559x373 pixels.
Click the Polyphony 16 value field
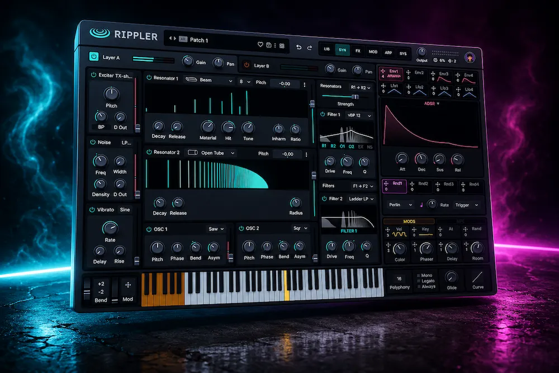pos(399,279)
